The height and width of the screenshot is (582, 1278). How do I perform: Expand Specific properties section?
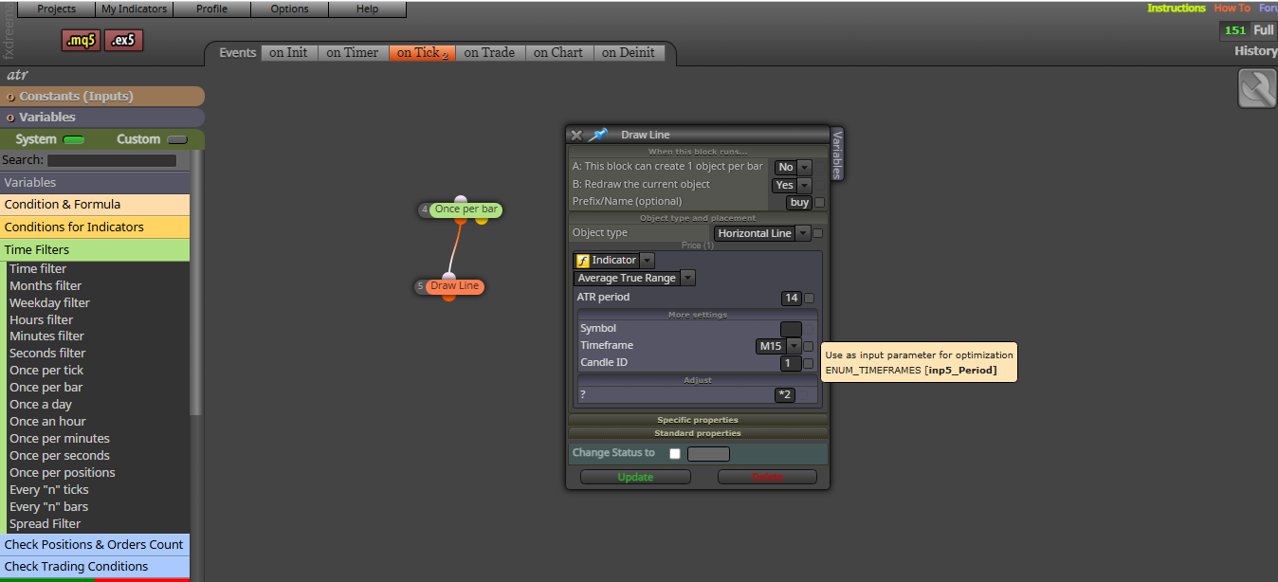coord(698,420)
